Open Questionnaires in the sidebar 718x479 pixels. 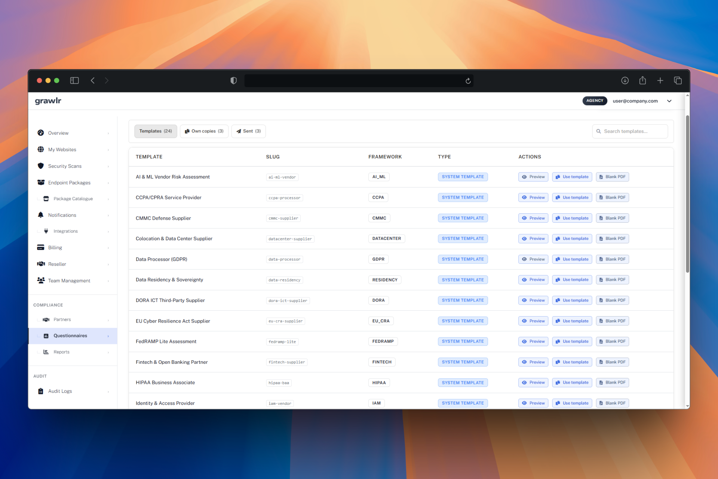pos(73,336)
